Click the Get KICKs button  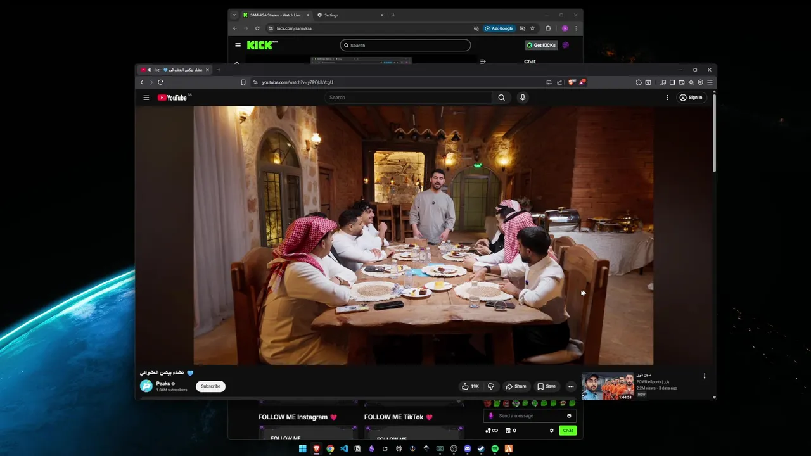(x=541, y=46)
